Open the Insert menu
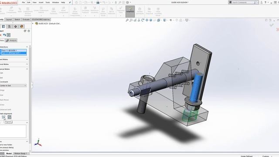 41,3
